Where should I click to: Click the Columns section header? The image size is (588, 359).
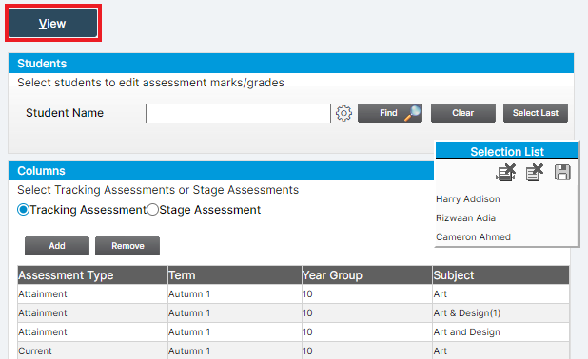click(222, 171)
